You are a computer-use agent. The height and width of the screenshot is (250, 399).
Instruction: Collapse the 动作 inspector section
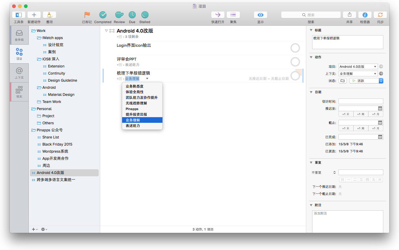click(x=311, y=57)
